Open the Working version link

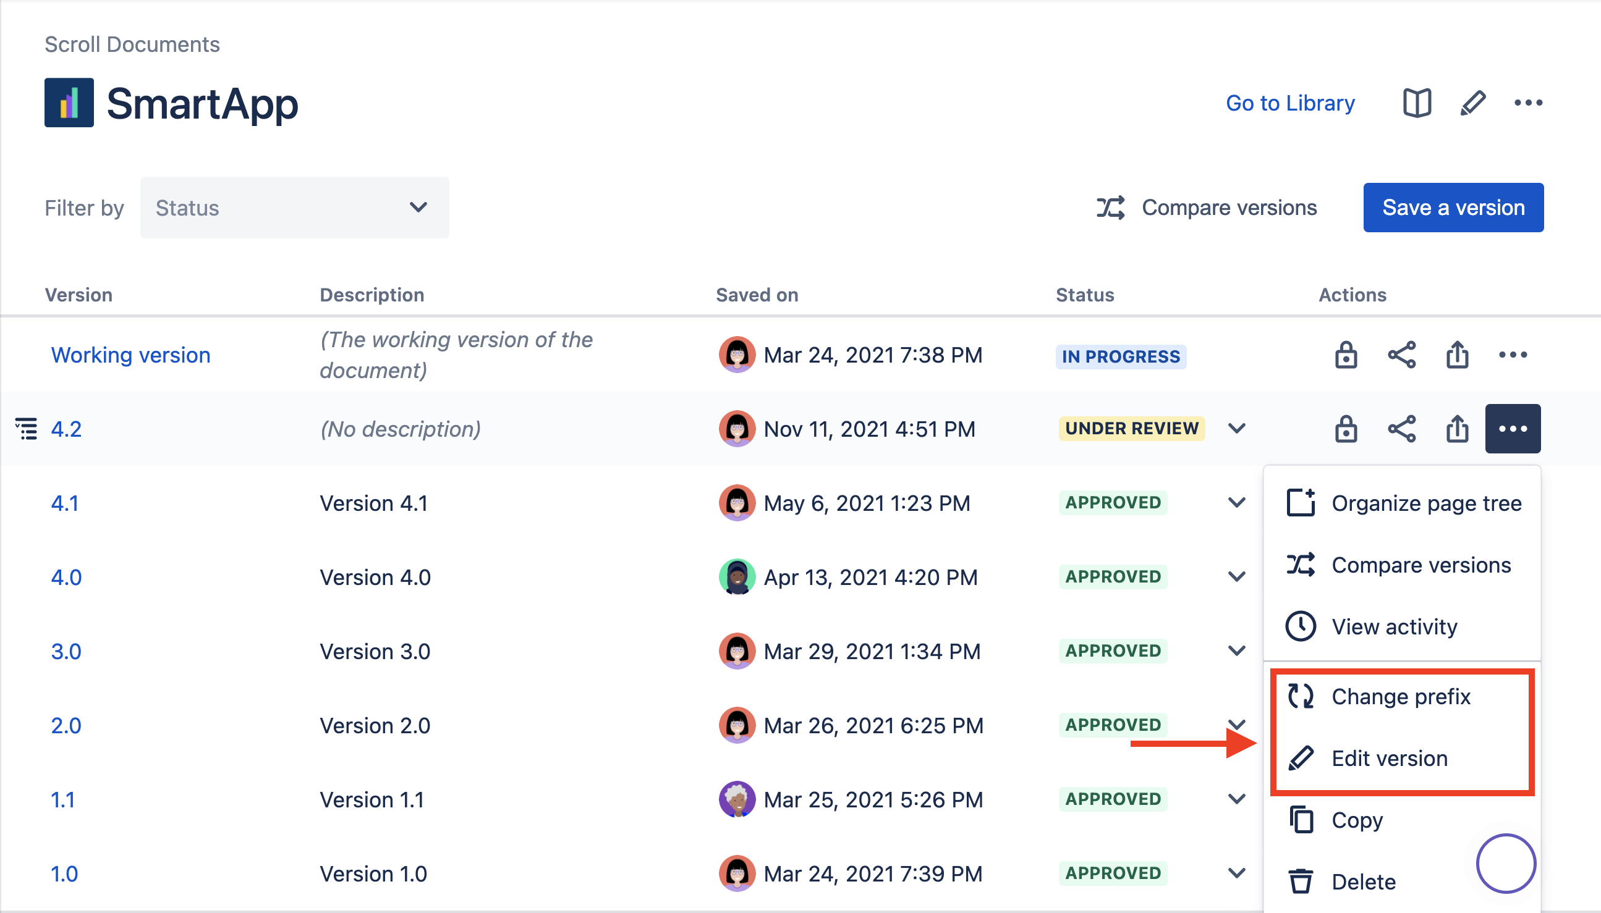[130, 355]
